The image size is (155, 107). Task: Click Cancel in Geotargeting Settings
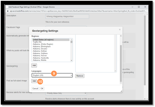pos(35,89)
